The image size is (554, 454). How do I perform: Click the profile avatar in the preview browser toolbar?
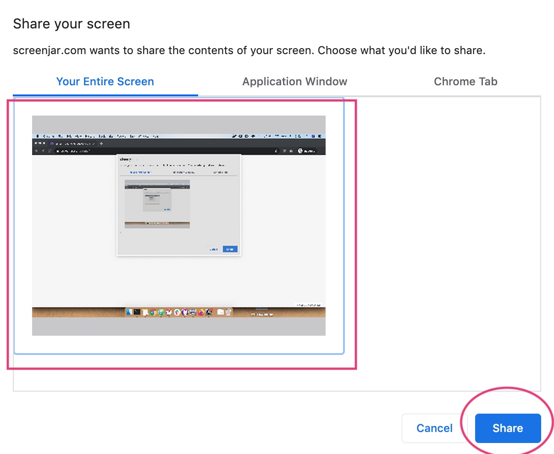[300, 150]
